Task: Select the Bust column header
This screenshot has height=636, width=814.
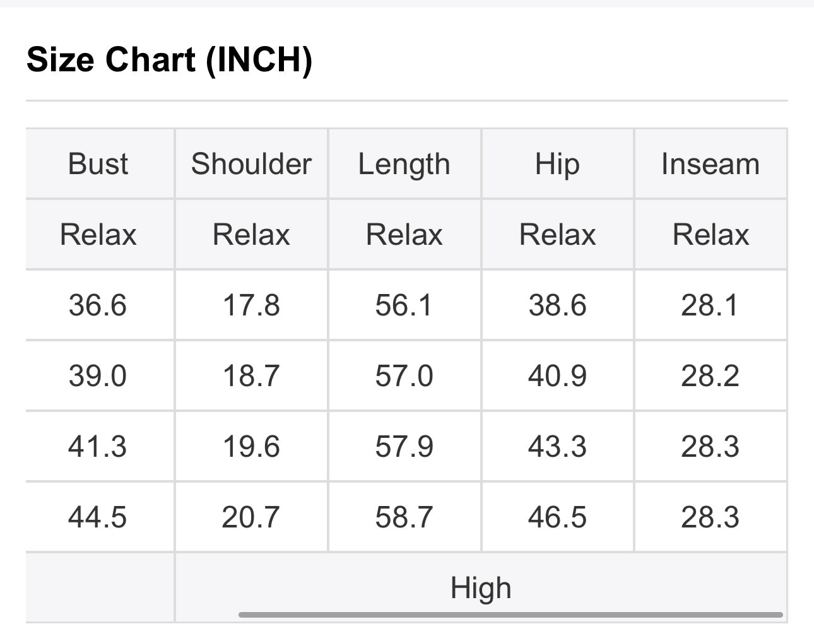Action: tap(98, 164)
